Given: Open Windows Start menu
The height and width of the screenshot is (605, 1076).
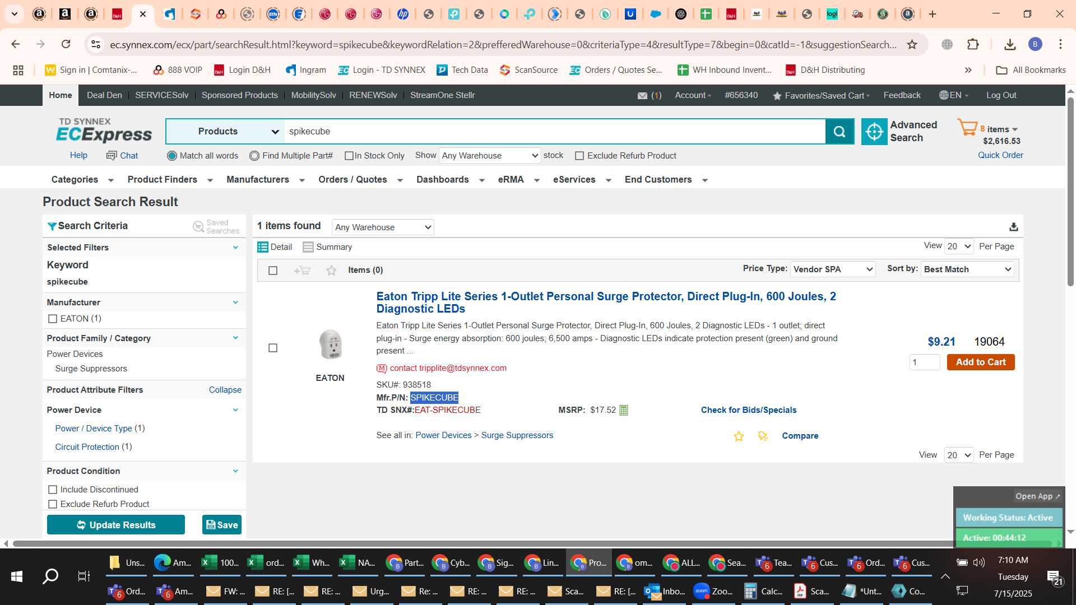Looking at the screenshot, I should pos(17,576).
